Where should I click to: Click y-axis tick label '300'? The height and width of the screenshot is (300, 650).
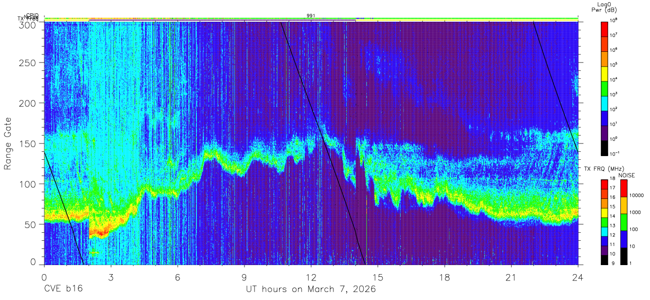(x=28, y=24)
